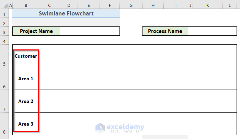Select the Area 1 lane cell
The height and width of the screenshot is (139, 240).
click(x=26, y=79)
